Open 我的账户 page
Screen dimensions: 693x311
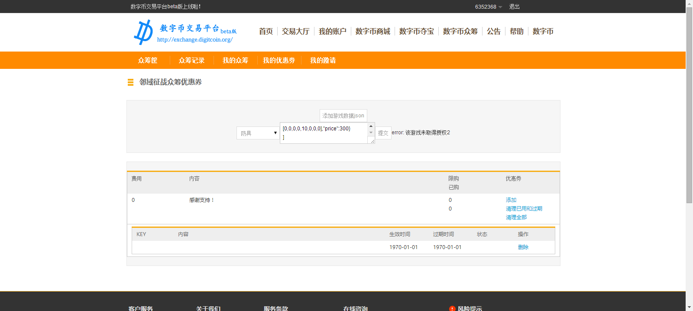333,31
